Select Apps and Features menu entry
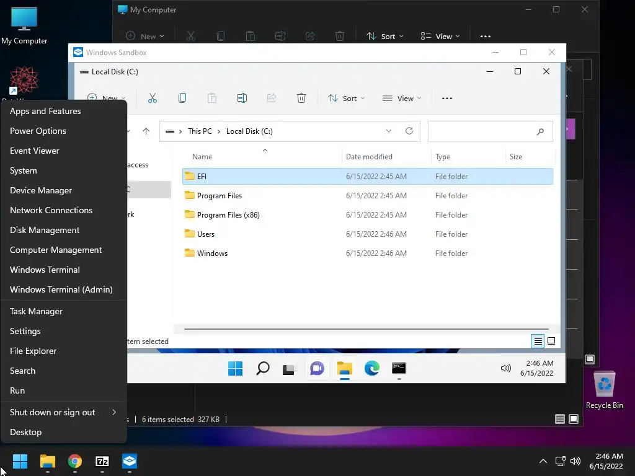The width and height of the screenshot is (635, 476). pos(64,111)
